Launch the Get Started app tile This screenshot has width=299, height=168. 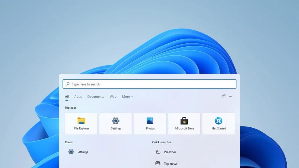tap(218, 124)
